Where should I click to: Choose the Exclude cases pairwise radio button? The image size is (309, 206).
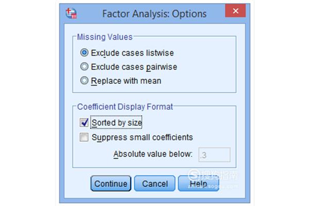point(84,66)
